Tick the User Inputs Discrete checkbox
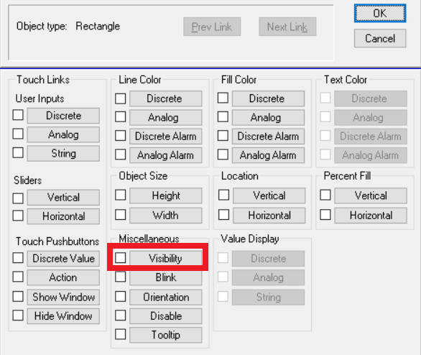The height and width of the screenshot is (355, 421). pos(18,115)
